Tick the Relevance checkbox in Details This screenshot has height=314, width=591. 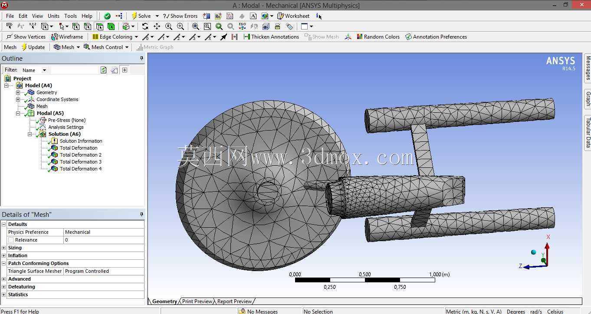(x=11, y=240)
